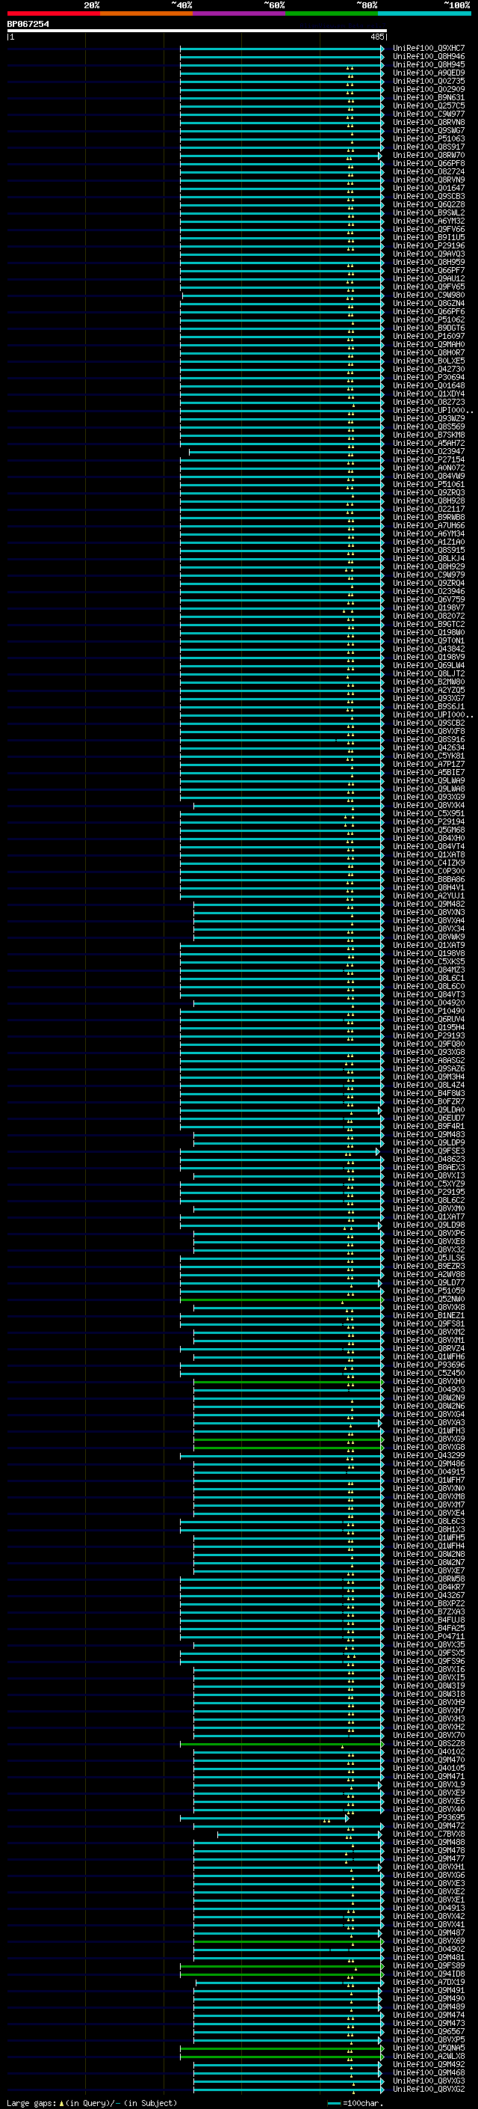
Task: Open hit UniRef100_Q9XHC7
Action: pos(429,49)
